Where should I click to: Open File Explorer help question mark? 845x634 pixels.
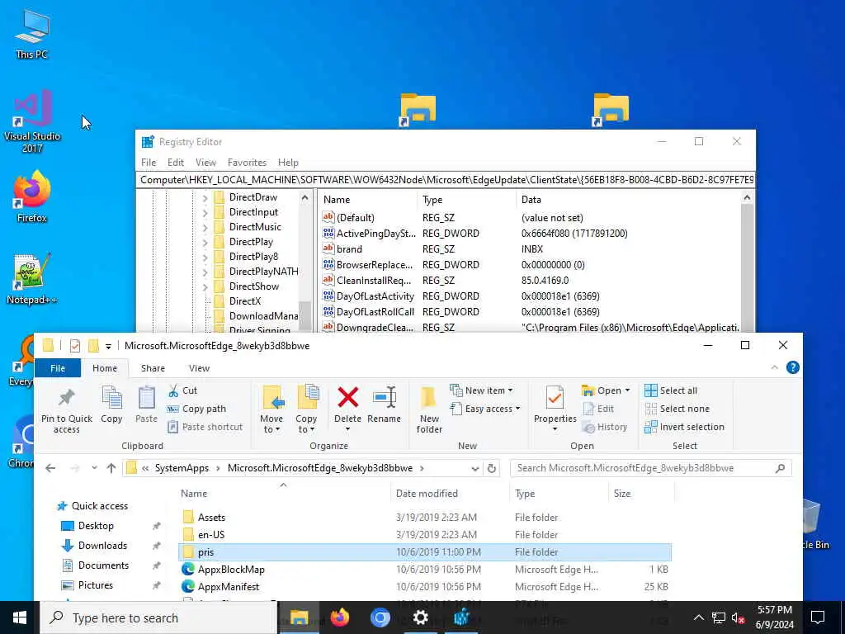[x=792, y=367]
